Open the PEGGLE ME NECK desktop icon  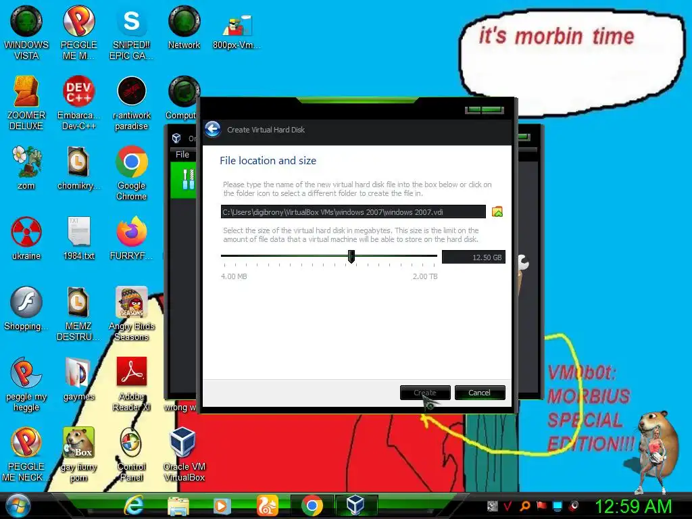pos(26,454)
